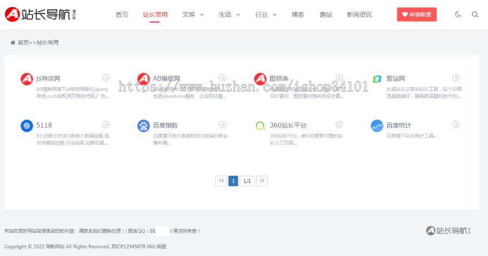Click the 站长导航 logo in header
Image resolution: width=488 pixels, height=256 pixels.
(x=41, y=14)
